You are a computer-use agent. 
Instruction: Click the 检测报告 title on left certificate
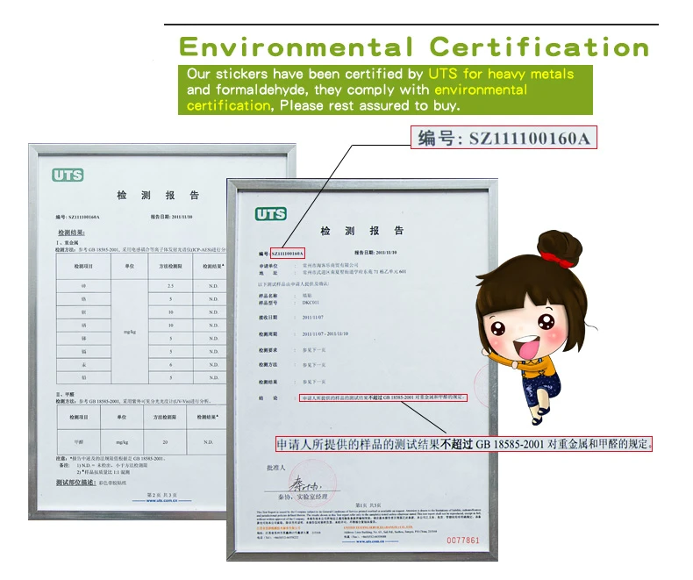158,196
